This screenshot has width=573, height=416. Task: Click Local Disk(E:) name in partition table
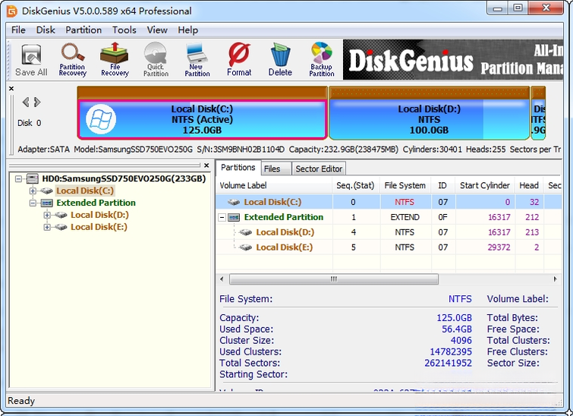pos(285,247)
